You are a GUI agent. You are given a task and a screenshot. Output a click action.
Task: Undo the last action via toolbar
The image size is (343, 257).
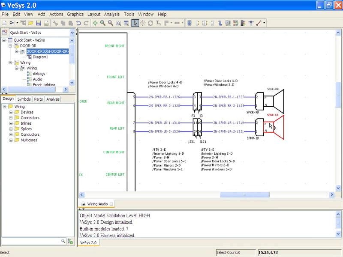point(78,23)
